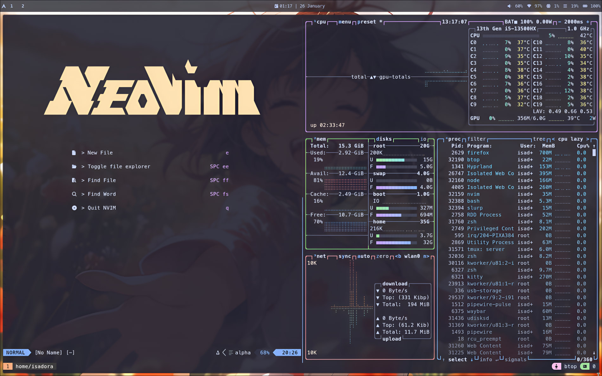Viewport: 602px width, 376px height.
Task: Click the battery icon in top bar
Action: (585, 6)
